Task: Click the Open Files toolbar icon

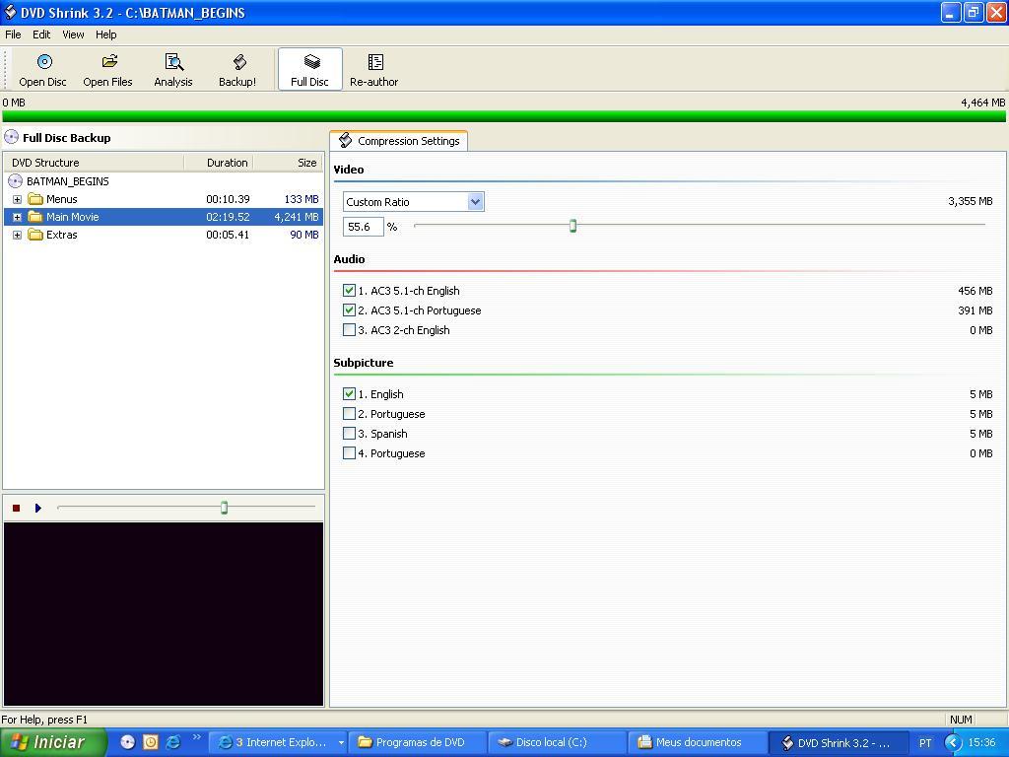Action: 107,70
